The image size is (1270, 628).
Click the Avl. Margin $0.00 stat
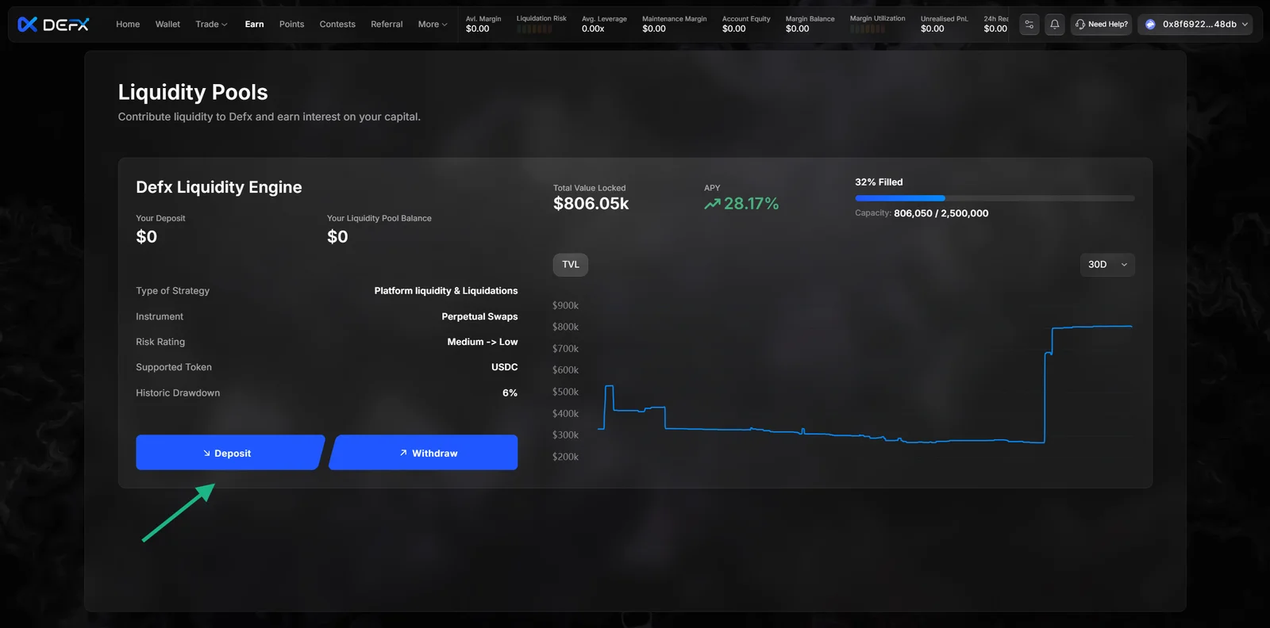483,24
